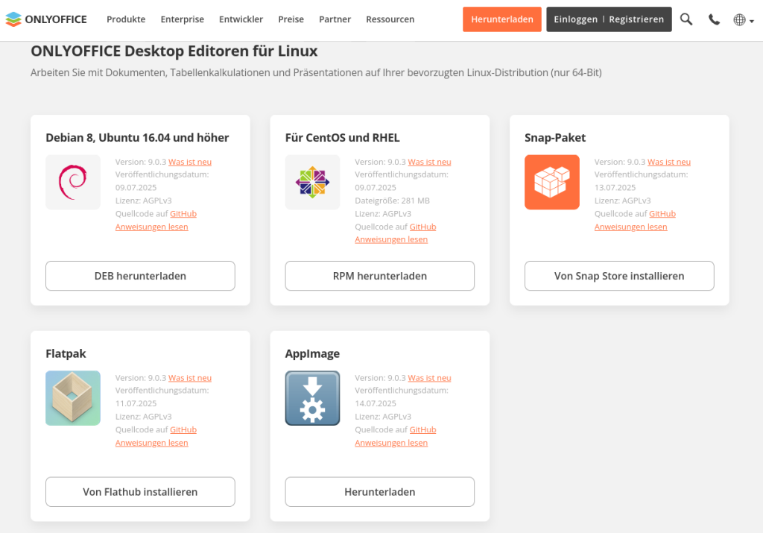Viewport: 763px width, 533px height.
Task: Click the date 11.07.2025 in Flatpak card
Action: (136, 403)
